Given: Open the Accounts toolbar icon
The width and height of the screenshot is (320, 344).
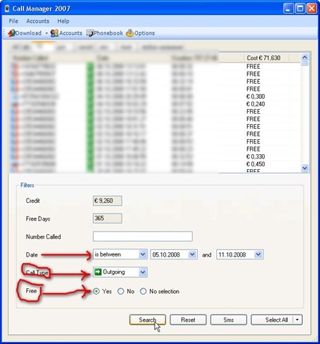Looking at the screenshot, I should [54, 33].
